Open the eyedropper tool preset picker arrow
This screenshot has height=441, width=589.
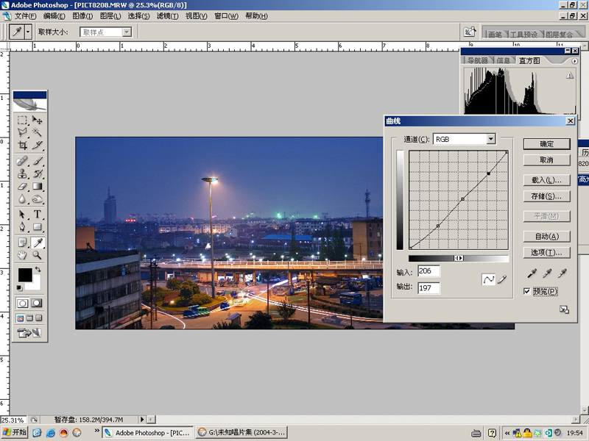tap(28, 32)
